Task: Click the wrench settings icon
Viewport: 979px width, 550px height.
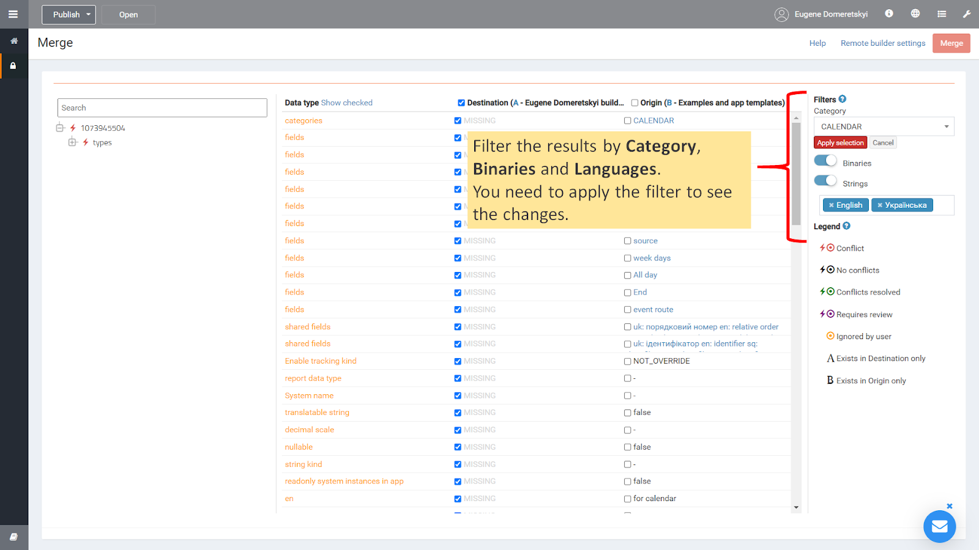Action: [x=967, y=14]
